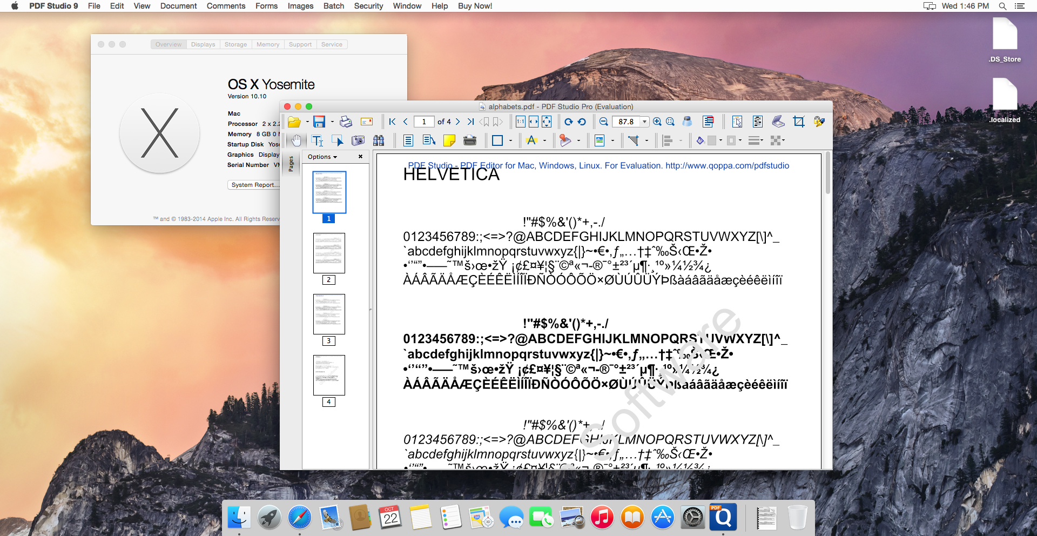
Task: Rotate page counter-clockwise
Action: click(582, 122)
